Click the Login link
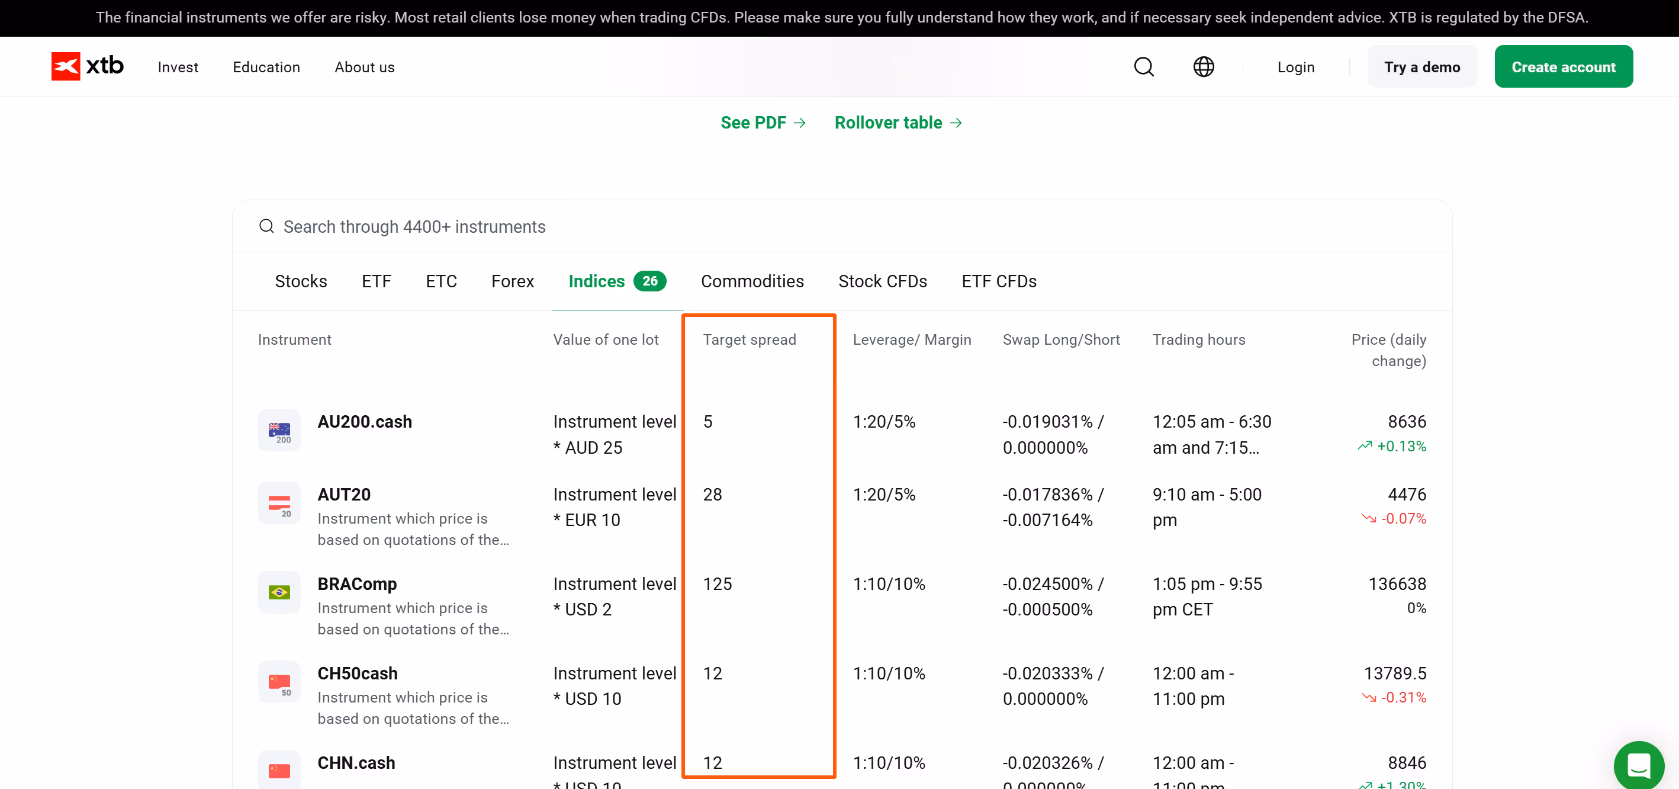The width and height of the screenshot is (1679, 789). coord(1296,67)
